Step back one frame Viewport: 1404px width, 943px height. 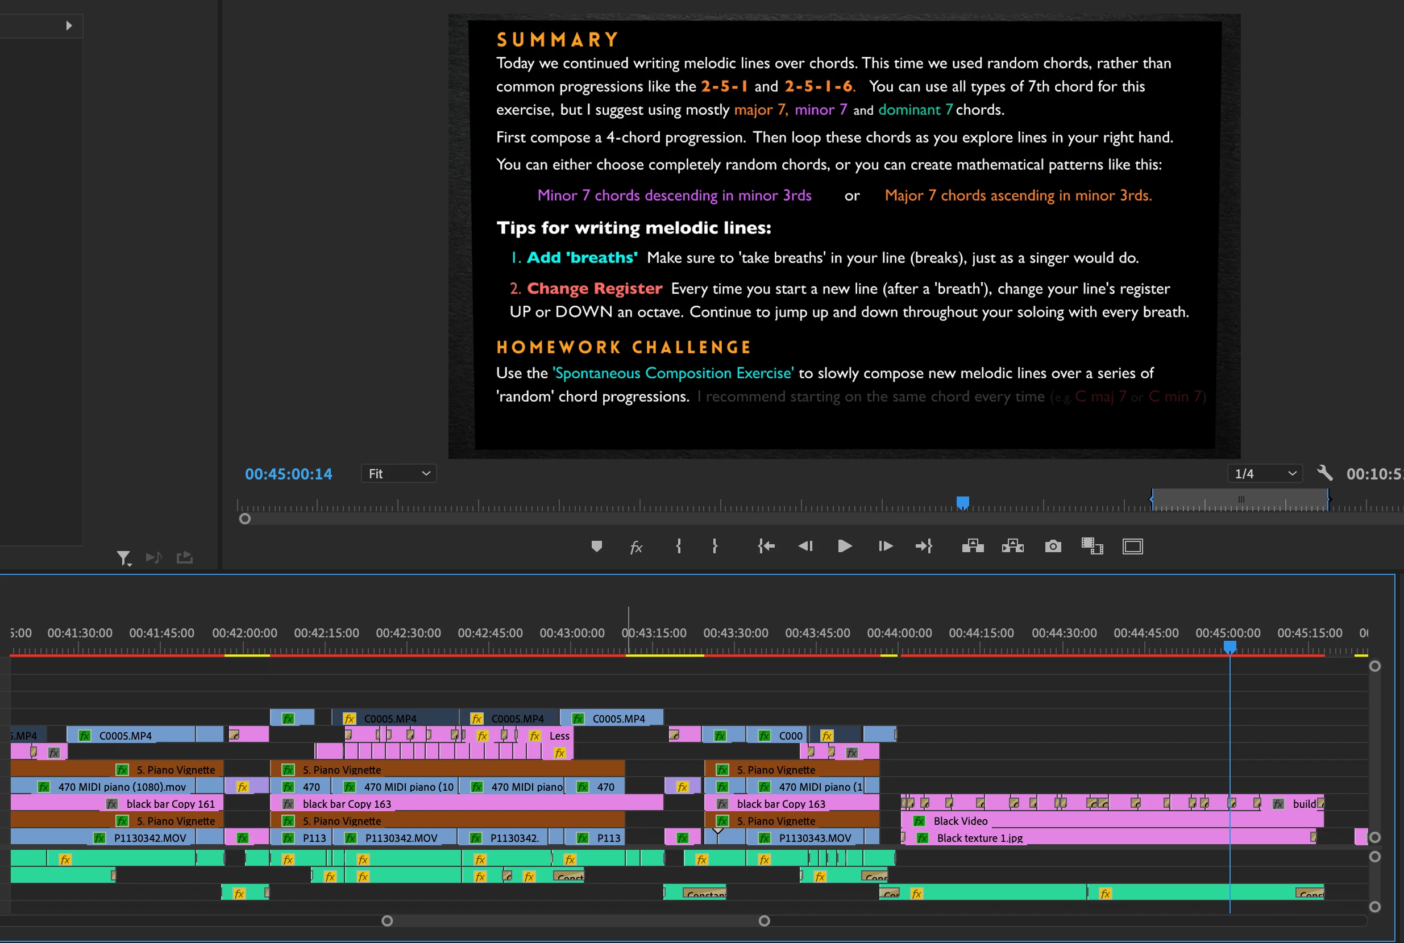[x=805, y=546]
